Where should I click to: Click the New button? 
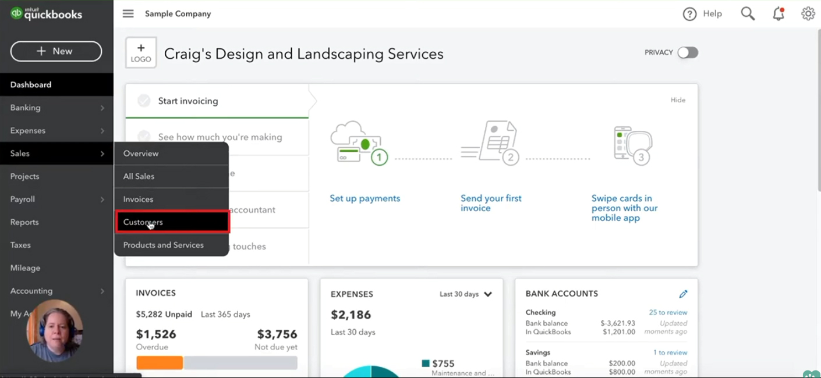[x=56, y=51]
